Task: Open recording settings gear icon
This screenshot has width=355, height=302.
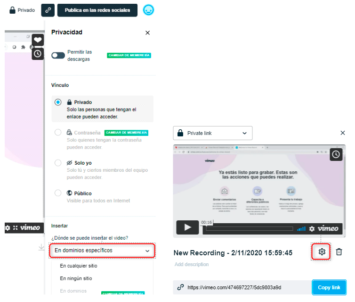Action: point(322,252)
